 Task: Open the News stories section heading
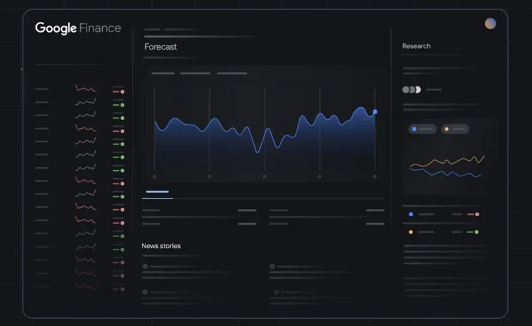[x=161, y=246]
